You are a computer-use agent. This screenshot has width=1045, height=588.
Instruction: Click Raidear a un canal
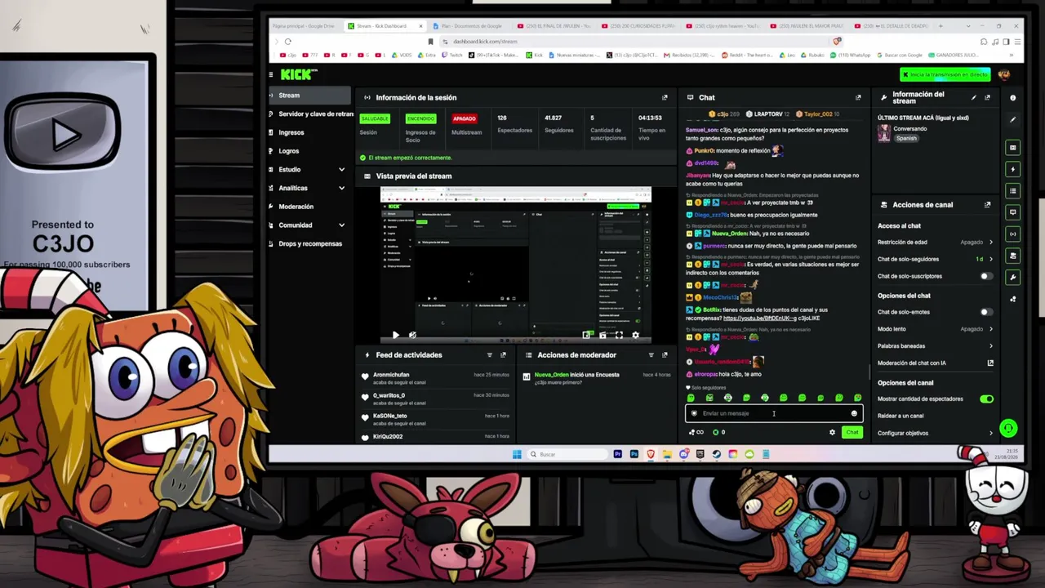[x=901, y=416]
